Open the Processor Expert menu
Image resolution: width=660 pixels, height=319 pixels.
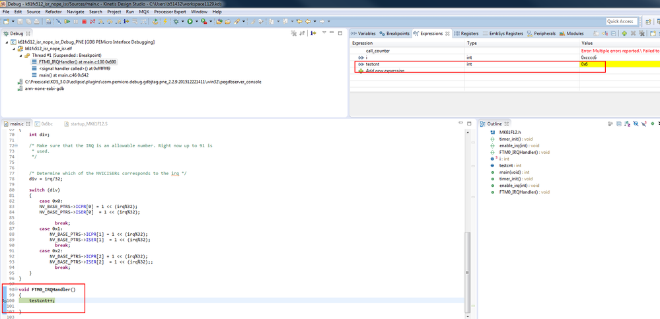[x=170, y=12]
